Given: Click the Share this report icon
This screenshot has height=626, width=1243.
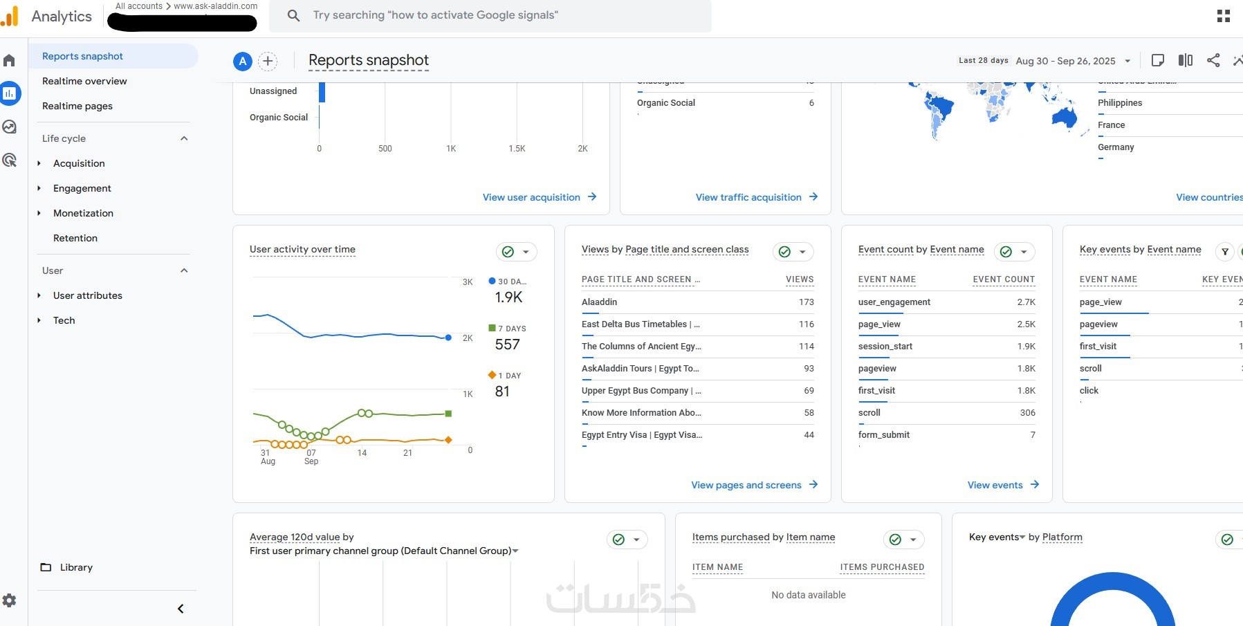Looking at the screenshot, I should pyautogui.click(x=1213, y=60).
